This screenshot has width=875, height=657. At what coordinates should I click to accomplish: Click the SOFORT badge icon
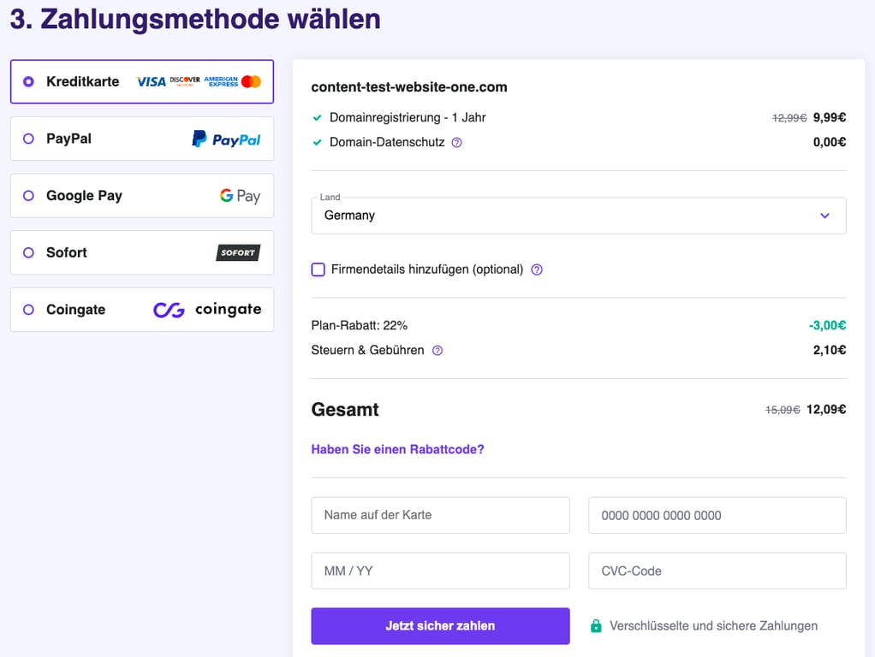click(237, 252)
